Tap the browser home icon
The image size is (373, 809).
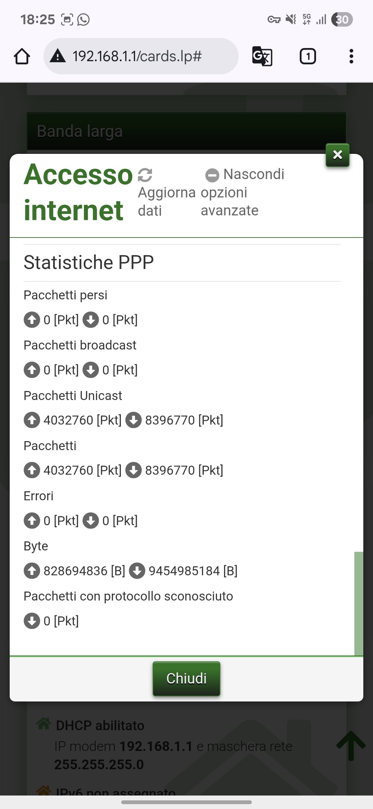(22, 56)
